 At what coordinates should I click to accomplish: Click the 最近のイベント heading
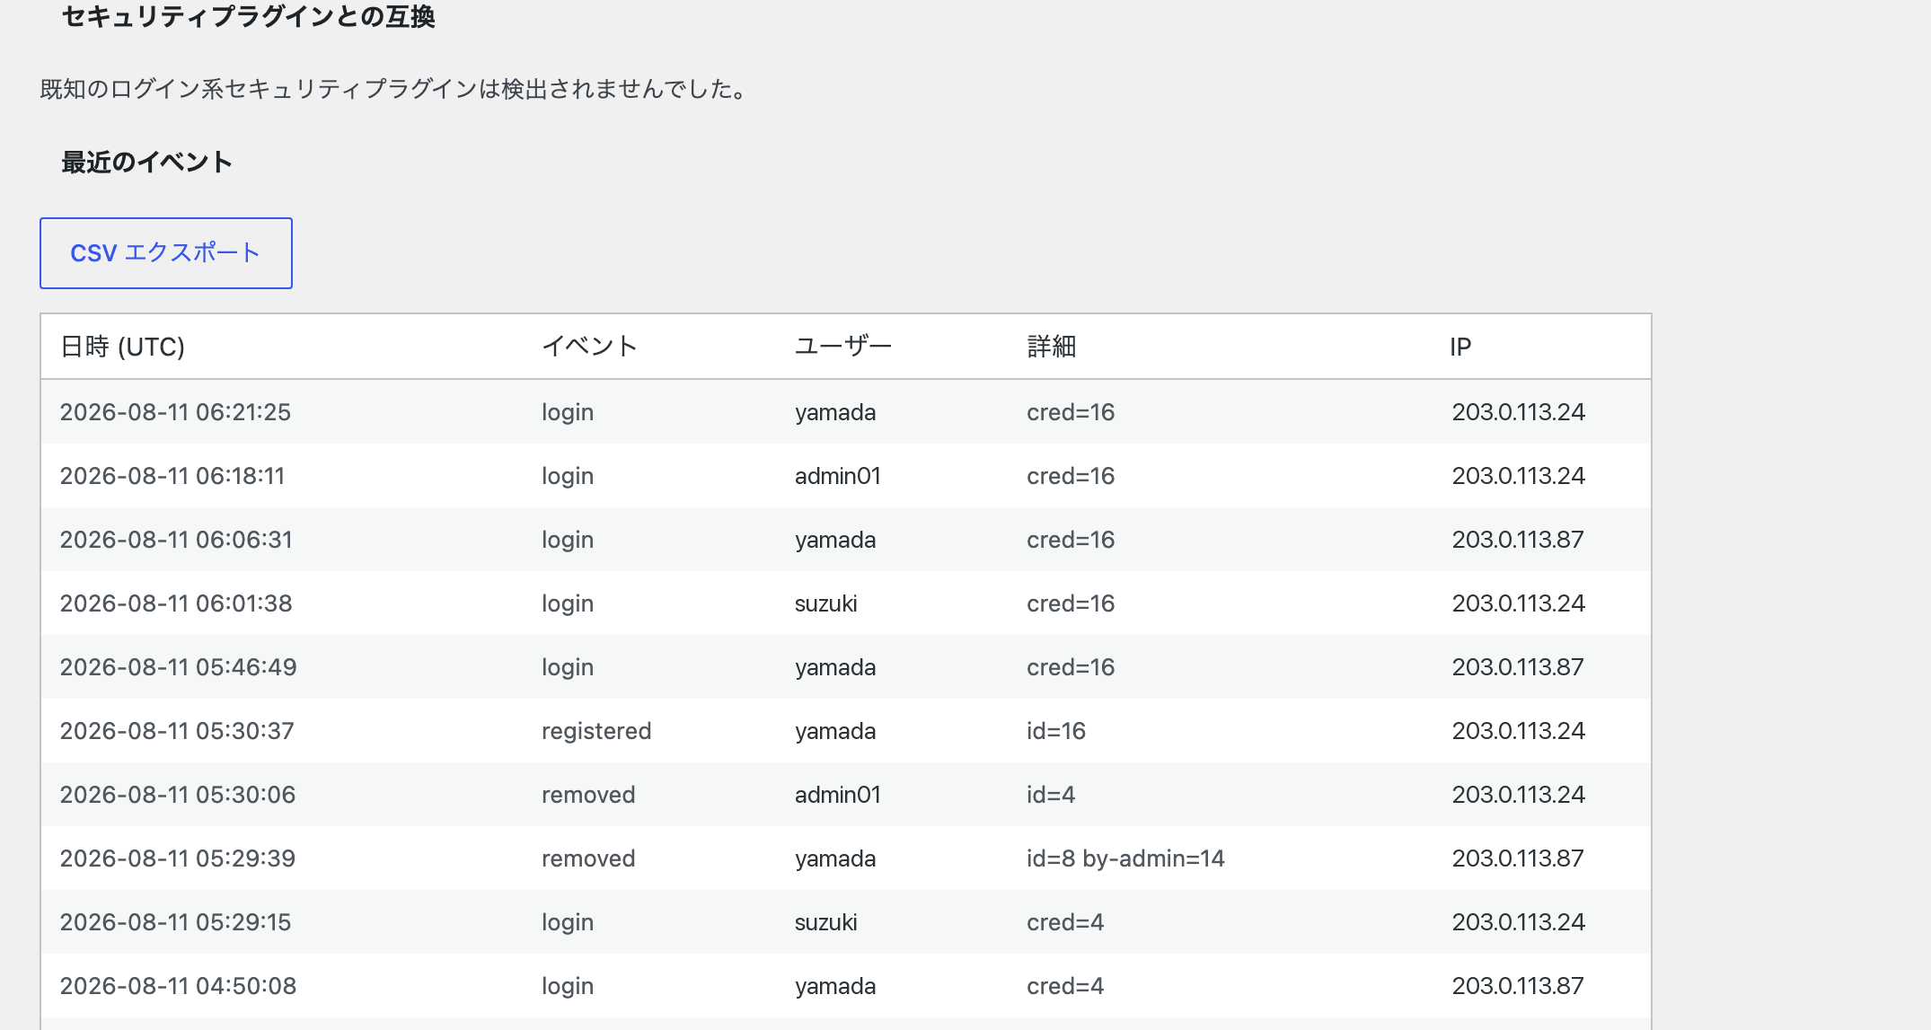[147, 162]
